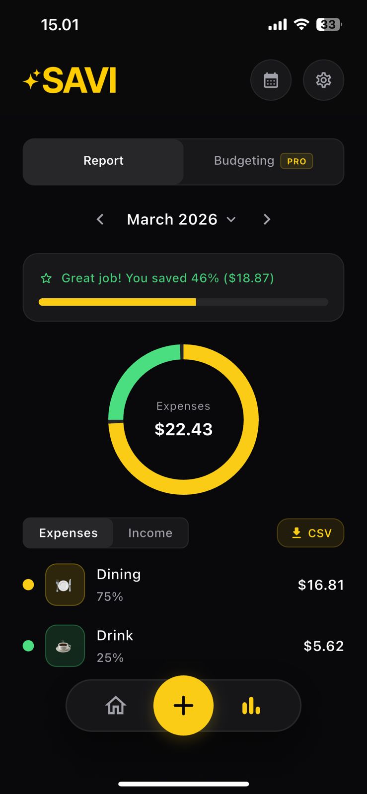Go to previous month with left chevron
This screenshot has height=794, width=367.
[100, 219]
